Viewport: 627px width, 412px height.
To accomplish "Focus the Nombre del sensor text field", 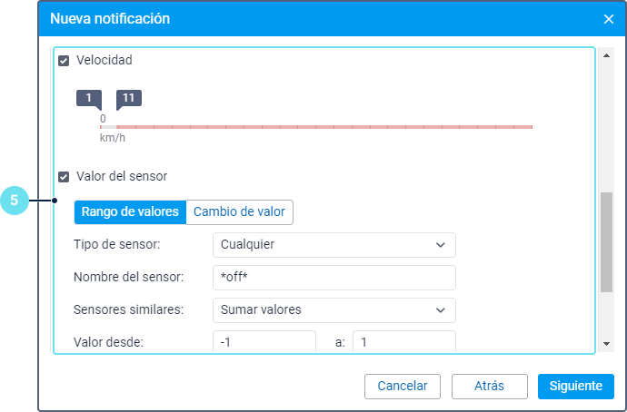I will (x=333, y=277).
